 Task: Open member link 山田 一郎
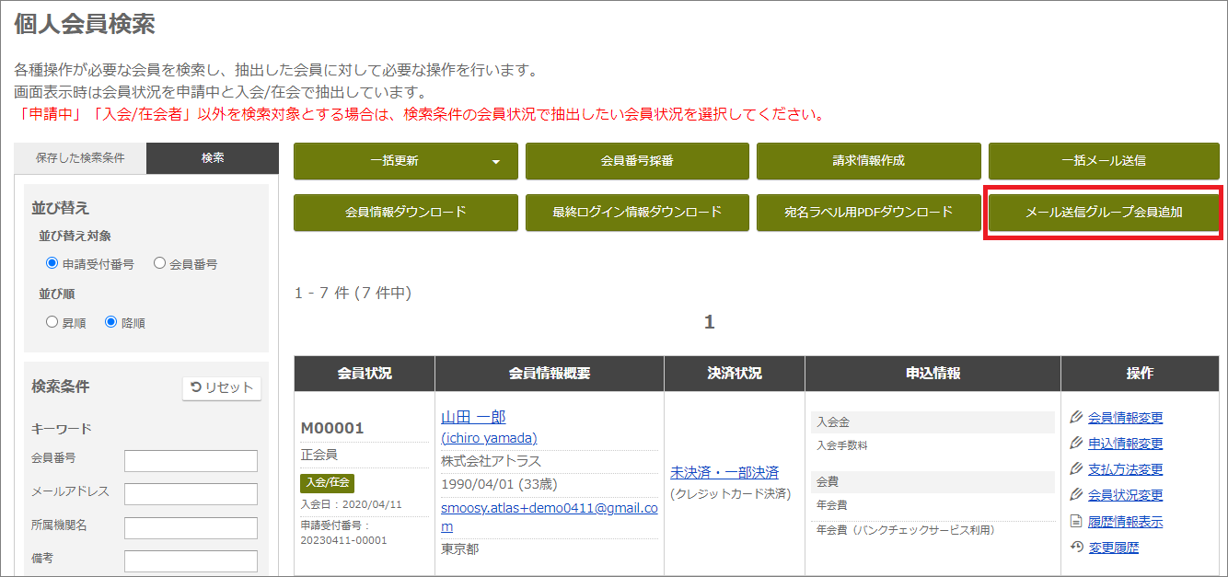473,417
